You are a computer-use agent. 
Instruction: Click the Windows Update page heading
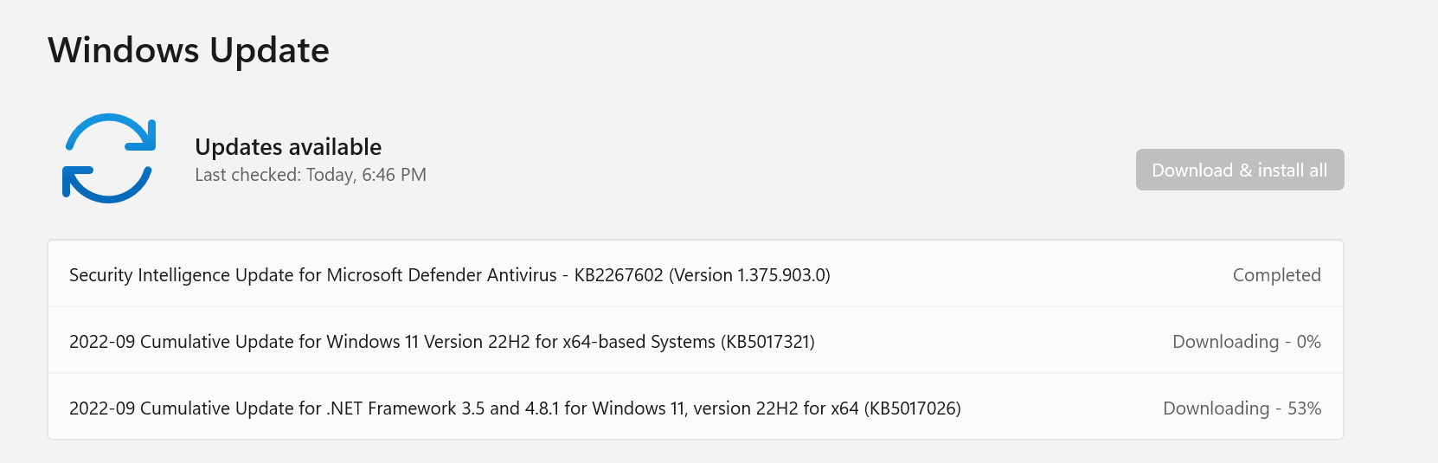(189, 50)
